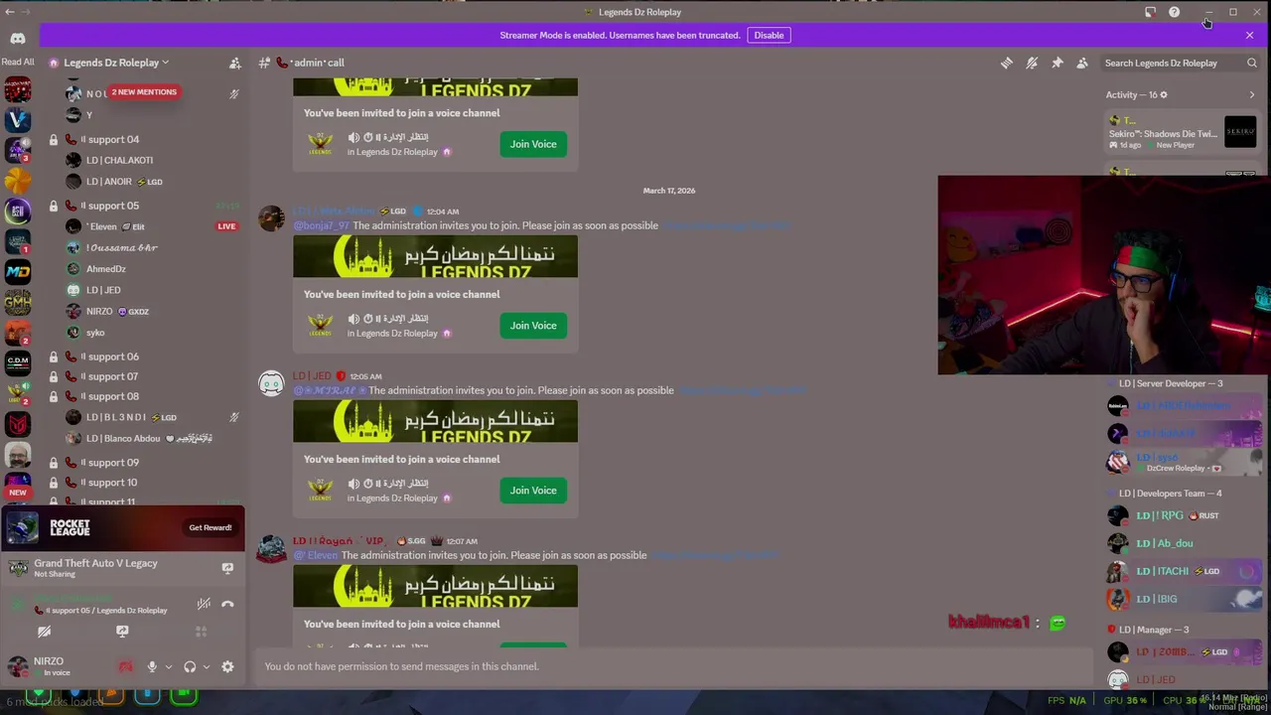Join Voice on LD | JED invite
The width and height of the screenshot is (1271, 715).
pos(533,491)
